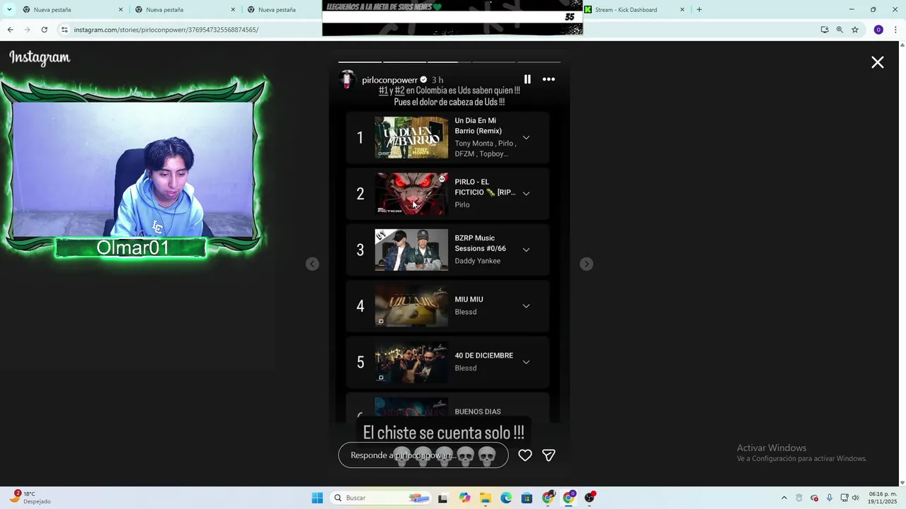Click the BUENOS DIAS song title

click(x=478, y=411)
